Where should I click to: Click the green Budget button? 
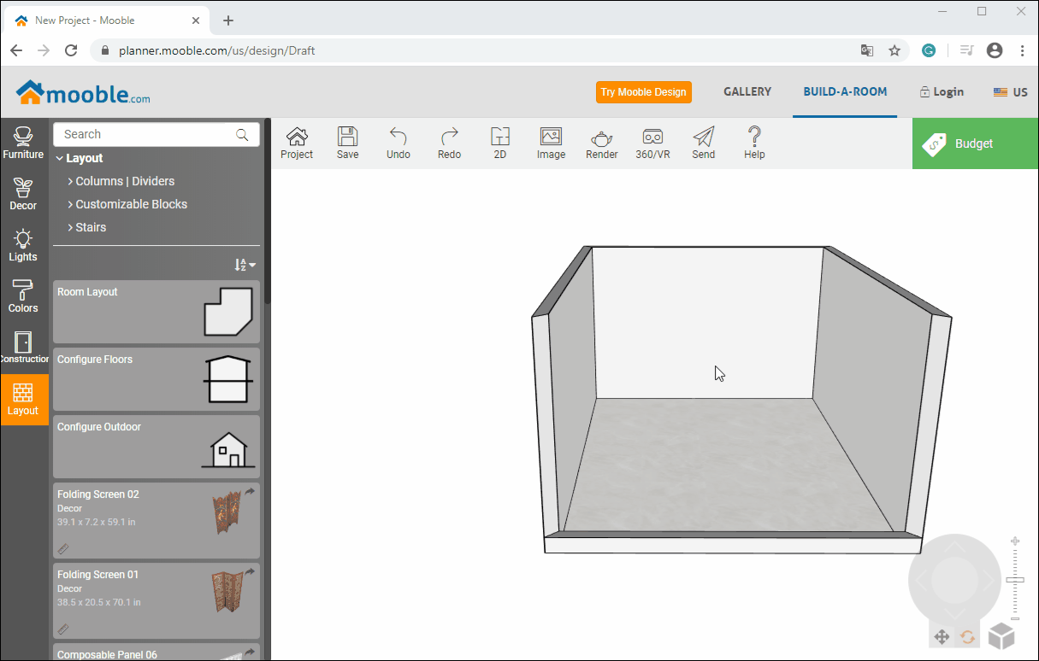[974, 143]
